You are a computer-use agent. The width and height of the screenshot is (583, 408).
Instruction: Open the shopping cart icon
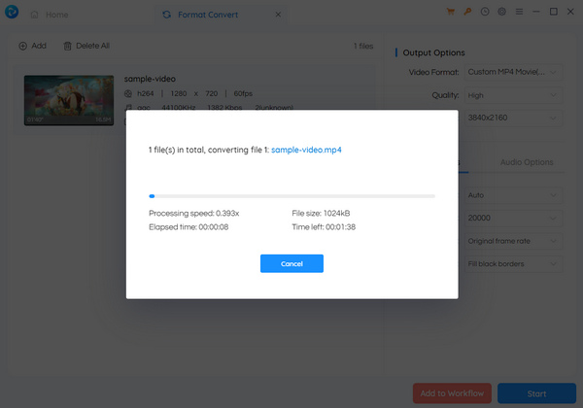[x=450, y=12]
